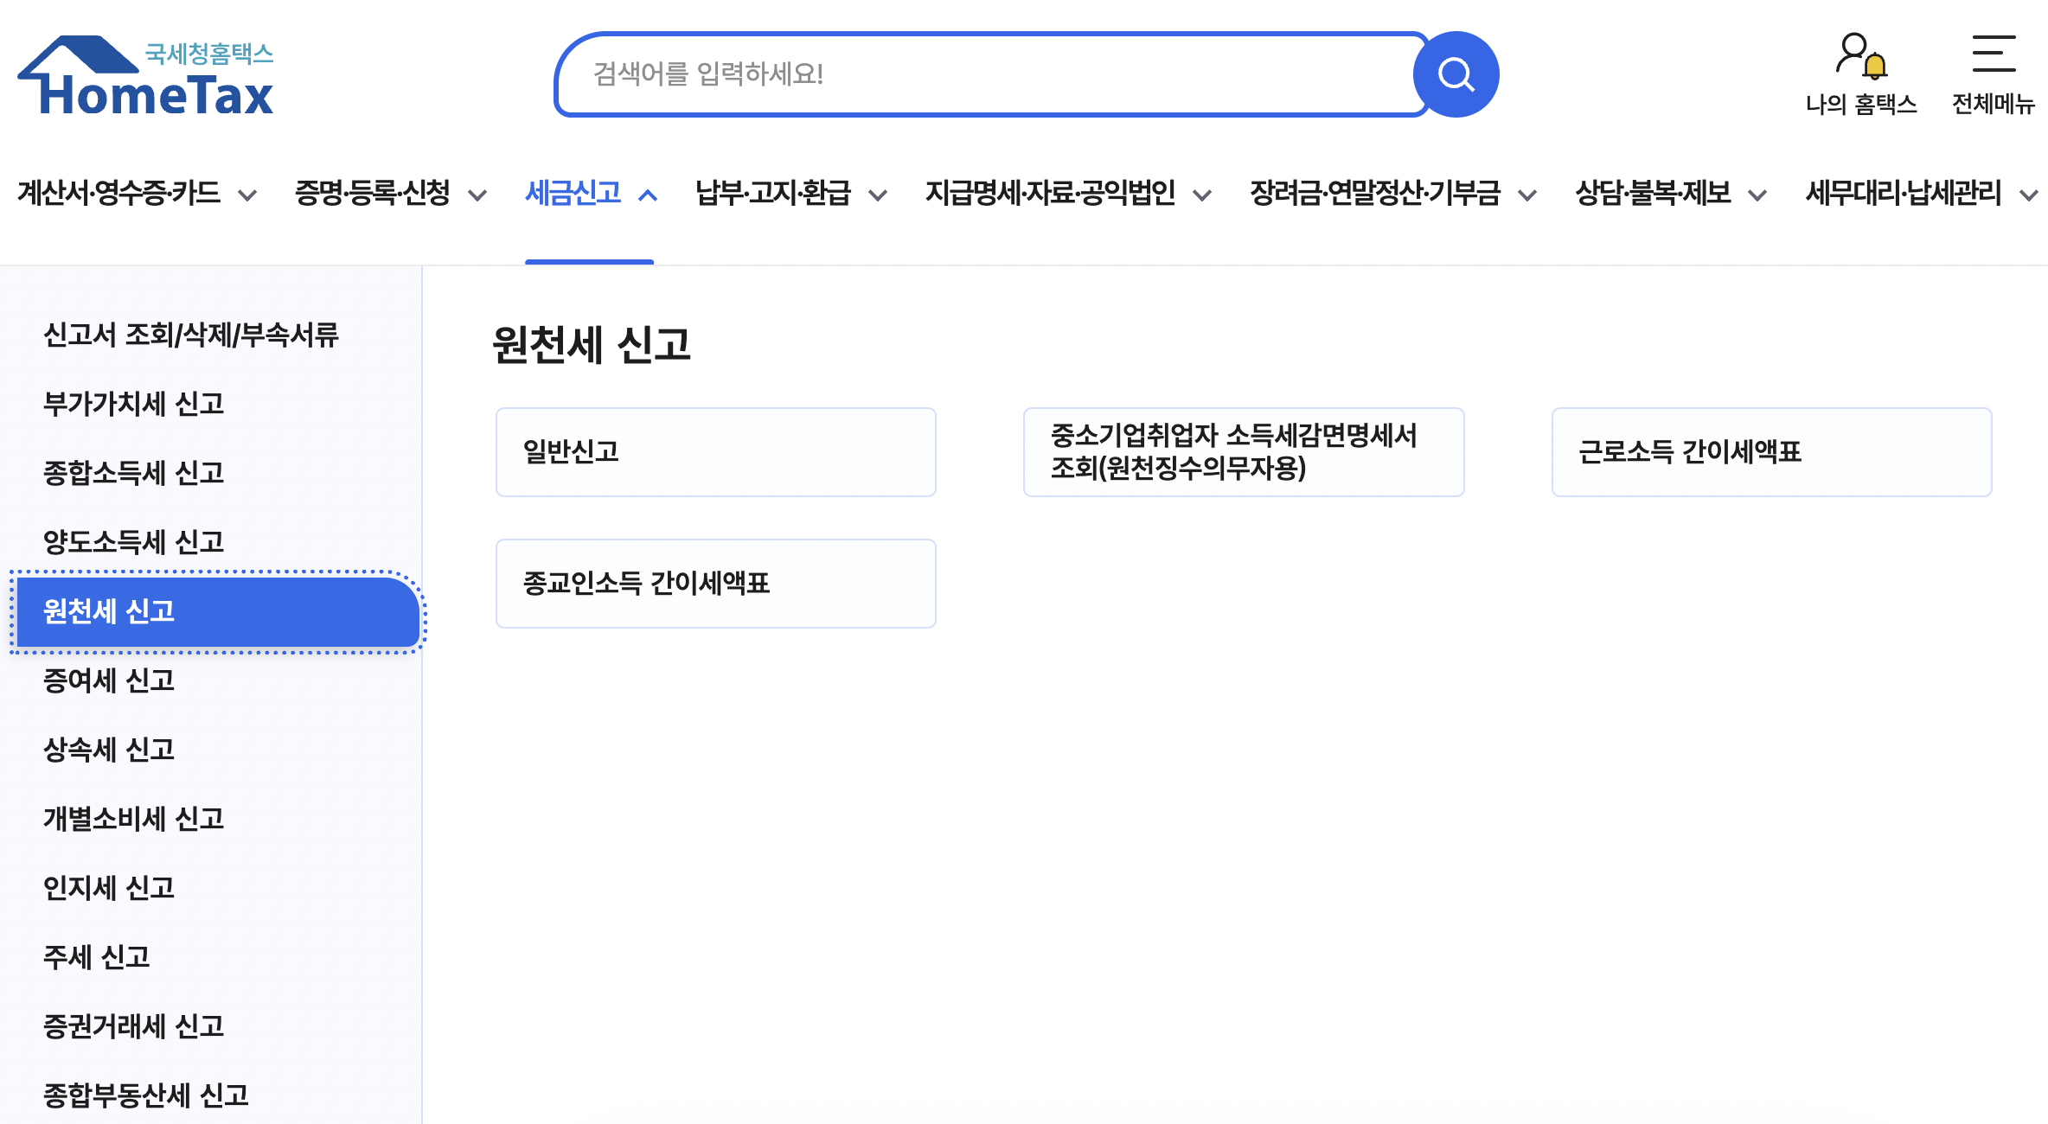Go to 신고서 조회/삭제/부속서류 sidebar item
This screenshot has height=1124, width=2048.
(190, 335)
